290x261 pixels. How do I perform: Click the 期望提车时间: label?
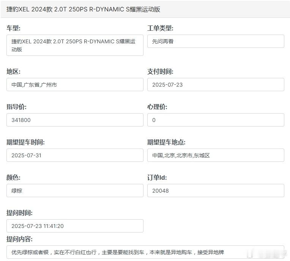(25, 142)
